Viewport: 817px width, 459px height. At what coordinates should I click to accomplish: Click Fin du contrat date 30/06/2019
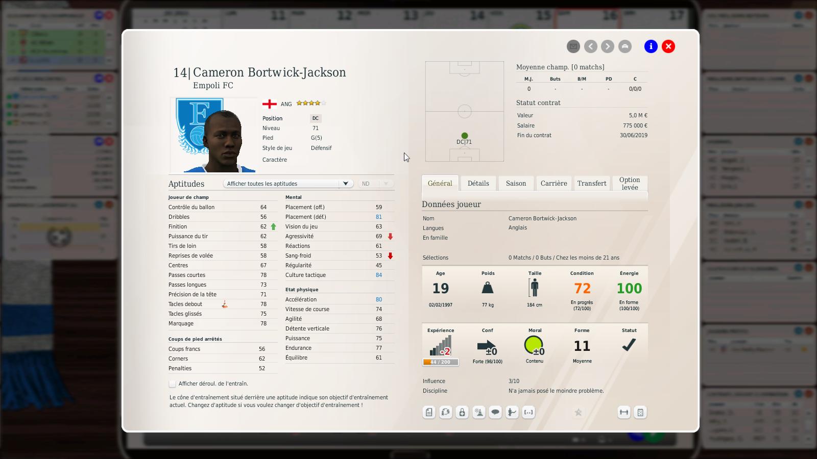click(x=634, y=135)
